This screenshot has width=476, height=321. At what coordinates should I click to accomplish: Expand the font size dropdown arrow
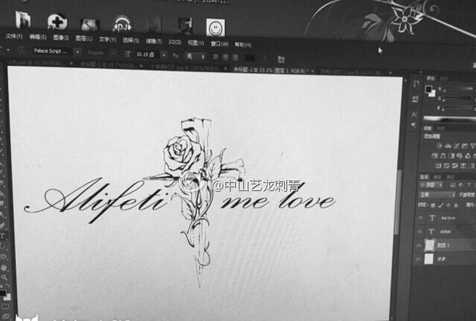coord(164,55)
